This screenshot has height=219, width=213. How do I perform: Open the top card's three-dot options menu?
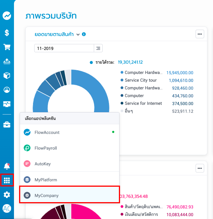coord(200,34)
